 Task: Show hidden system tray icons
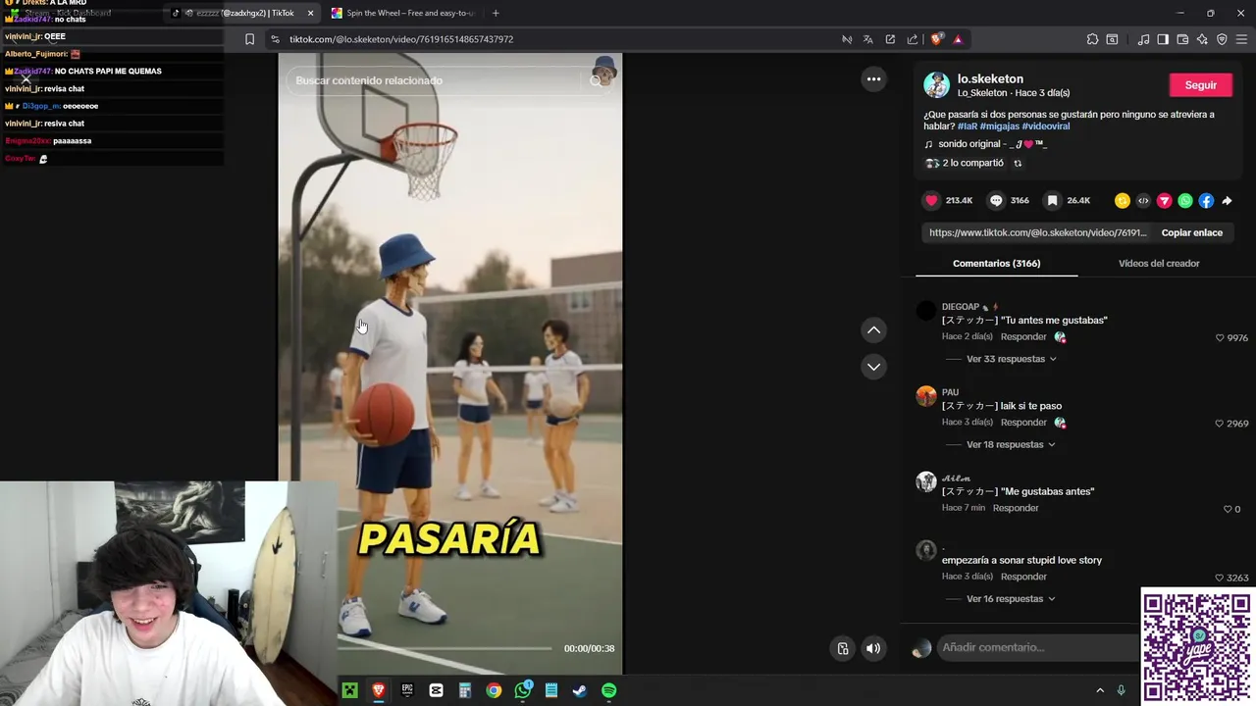[x=1100, y=690]
